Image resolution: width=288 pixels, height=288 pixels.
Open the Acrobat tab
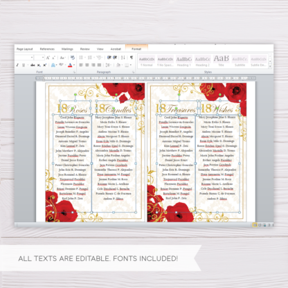point(116,49)
